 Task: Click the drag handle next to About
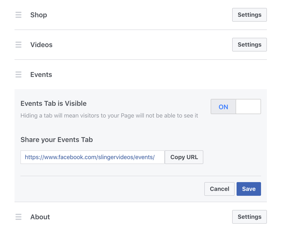pyautogui.click(x=18, y=217)
